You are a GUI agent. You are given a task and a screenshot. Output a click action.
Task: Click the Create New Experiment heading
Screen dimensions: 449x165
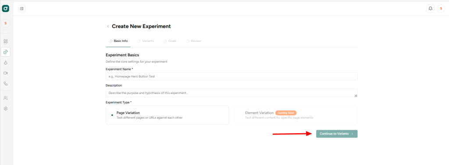tap(141, 26)
